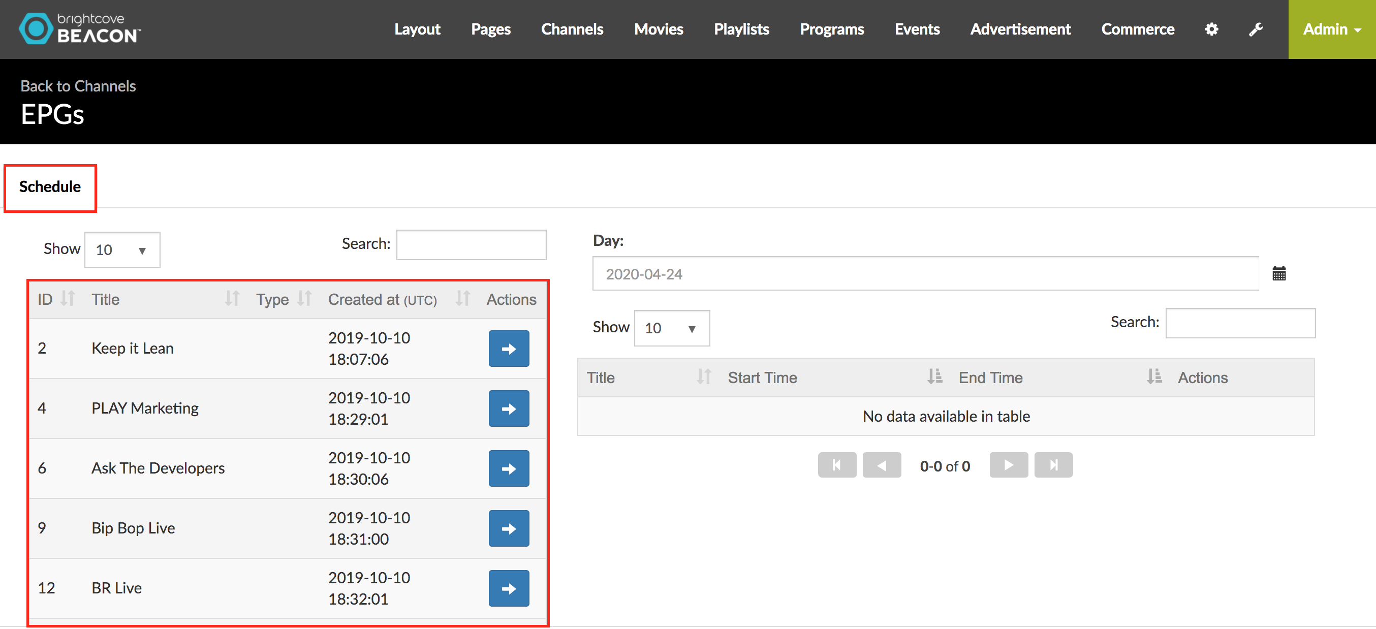Open the Advertisement menu

[1020, 29]
